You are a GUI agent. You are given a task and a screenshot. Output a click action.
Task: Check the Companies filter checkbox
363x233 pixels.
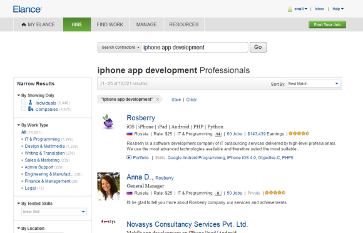tap(24, 108)
